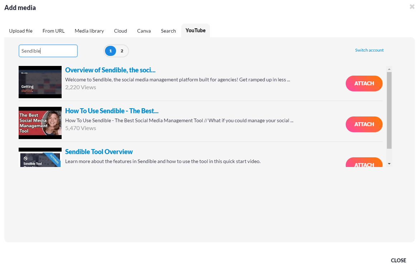The image size is (417, 272).
Task: Go to the Media library tab
Action: point(89,31)
